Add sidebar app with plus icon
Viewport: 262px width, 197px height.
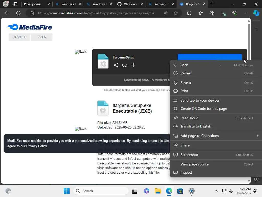pos(256,29)
